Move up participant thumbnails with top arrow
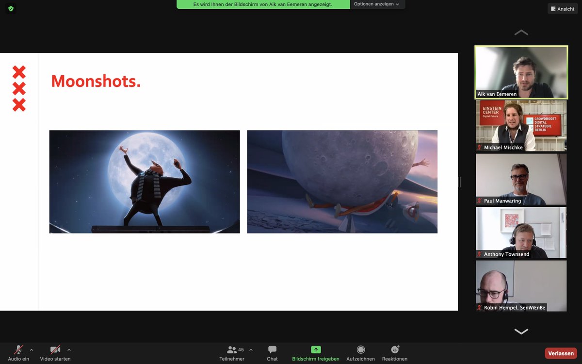582x364 pixels. [x=521, y=33]
